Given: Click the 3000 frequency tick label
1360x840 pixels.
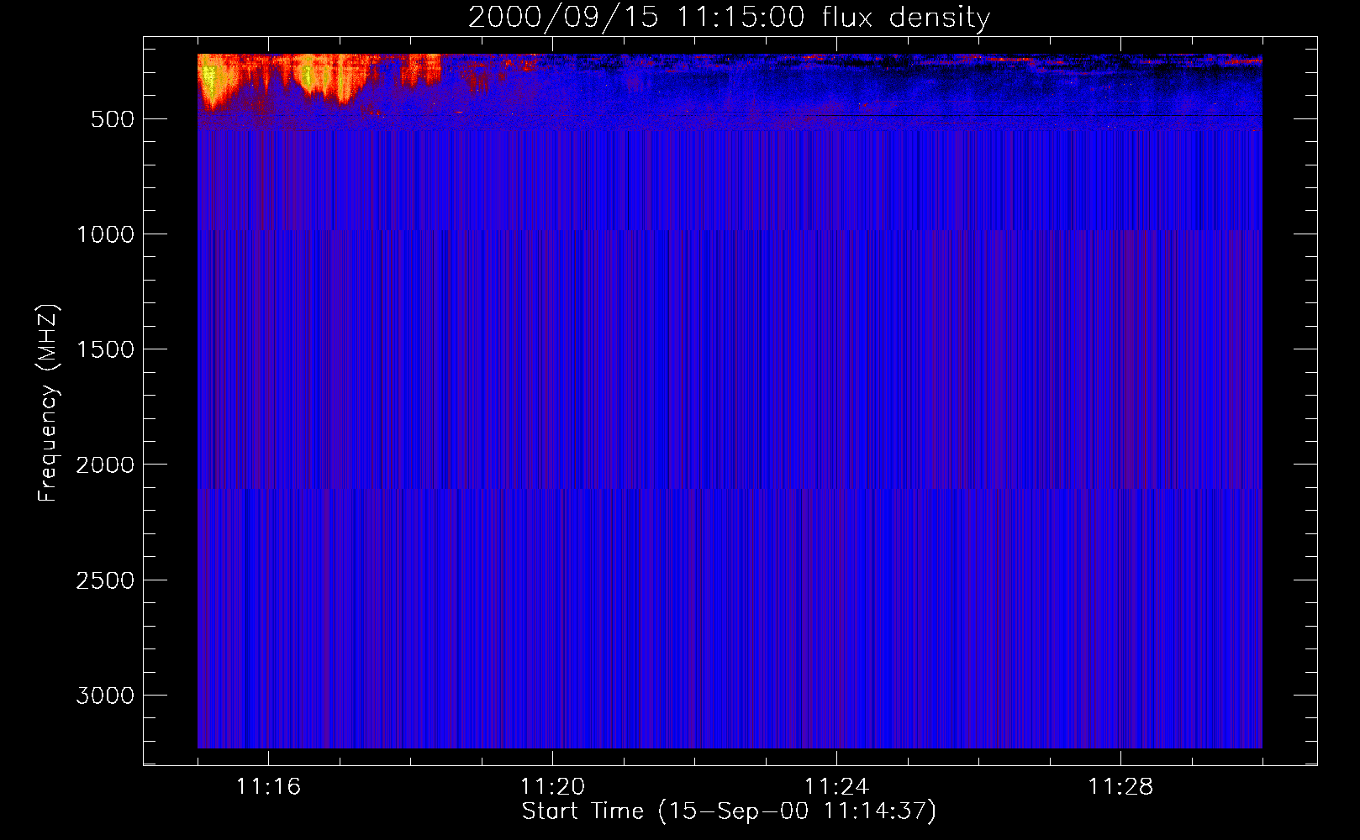Looking at the screenshot, I should click(x=105, y=696).
